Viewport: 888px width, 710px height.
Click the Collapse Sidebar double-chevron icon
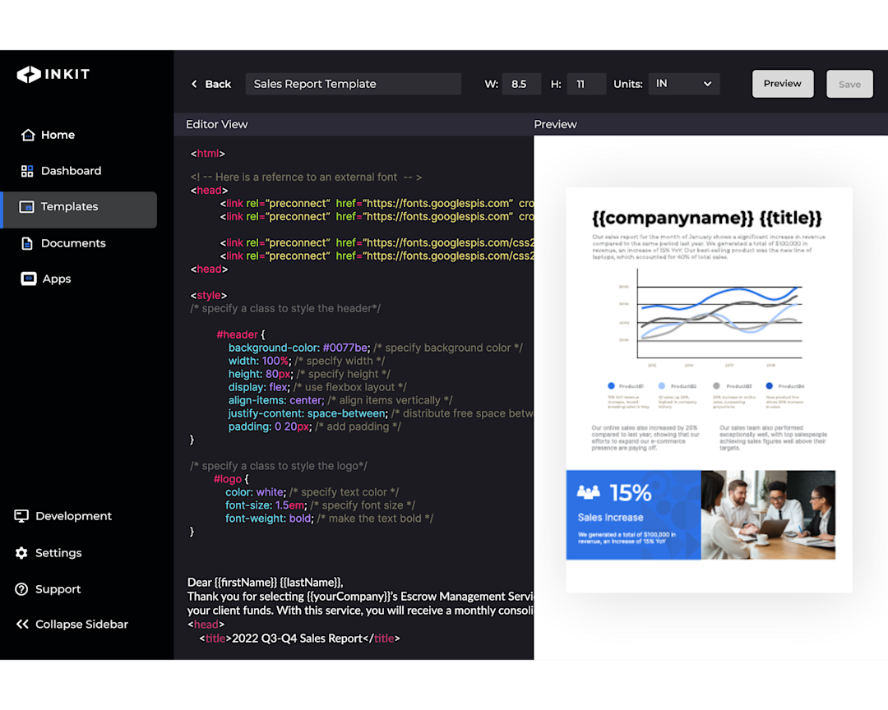pos(22,624)
